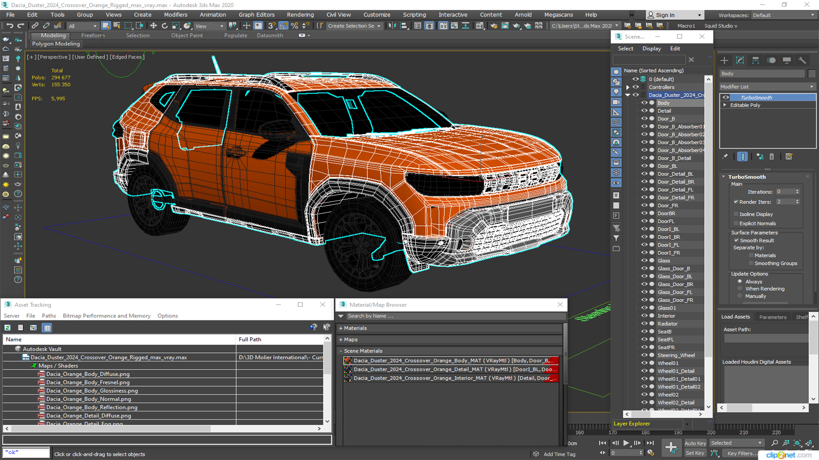Open Utilities wrench tab in command panel
Screen dimensions: 819x460
802,60
